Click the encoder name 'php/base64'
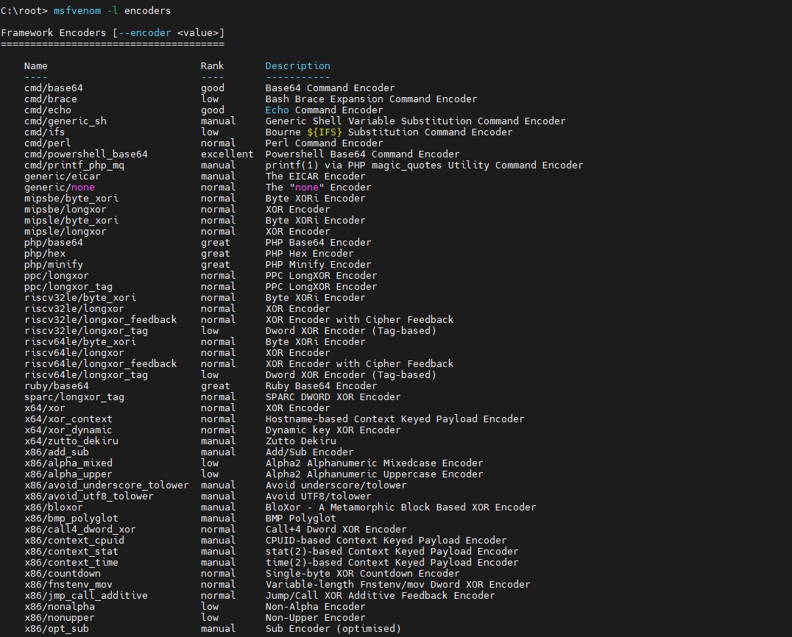The image size is (792, 637). click(x=54, y=243)
